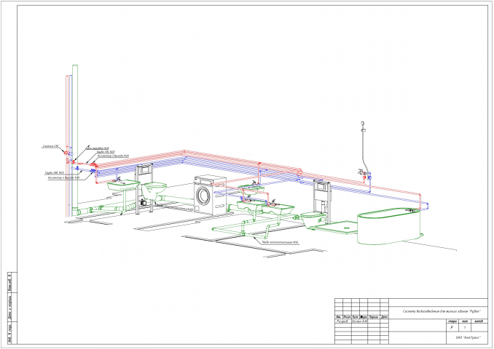Image resolution: width=494 pixels, height=349 pixels.
Task: Click the "Коллектор 3 выхода" callout label
Action: [x=113, y=156]
